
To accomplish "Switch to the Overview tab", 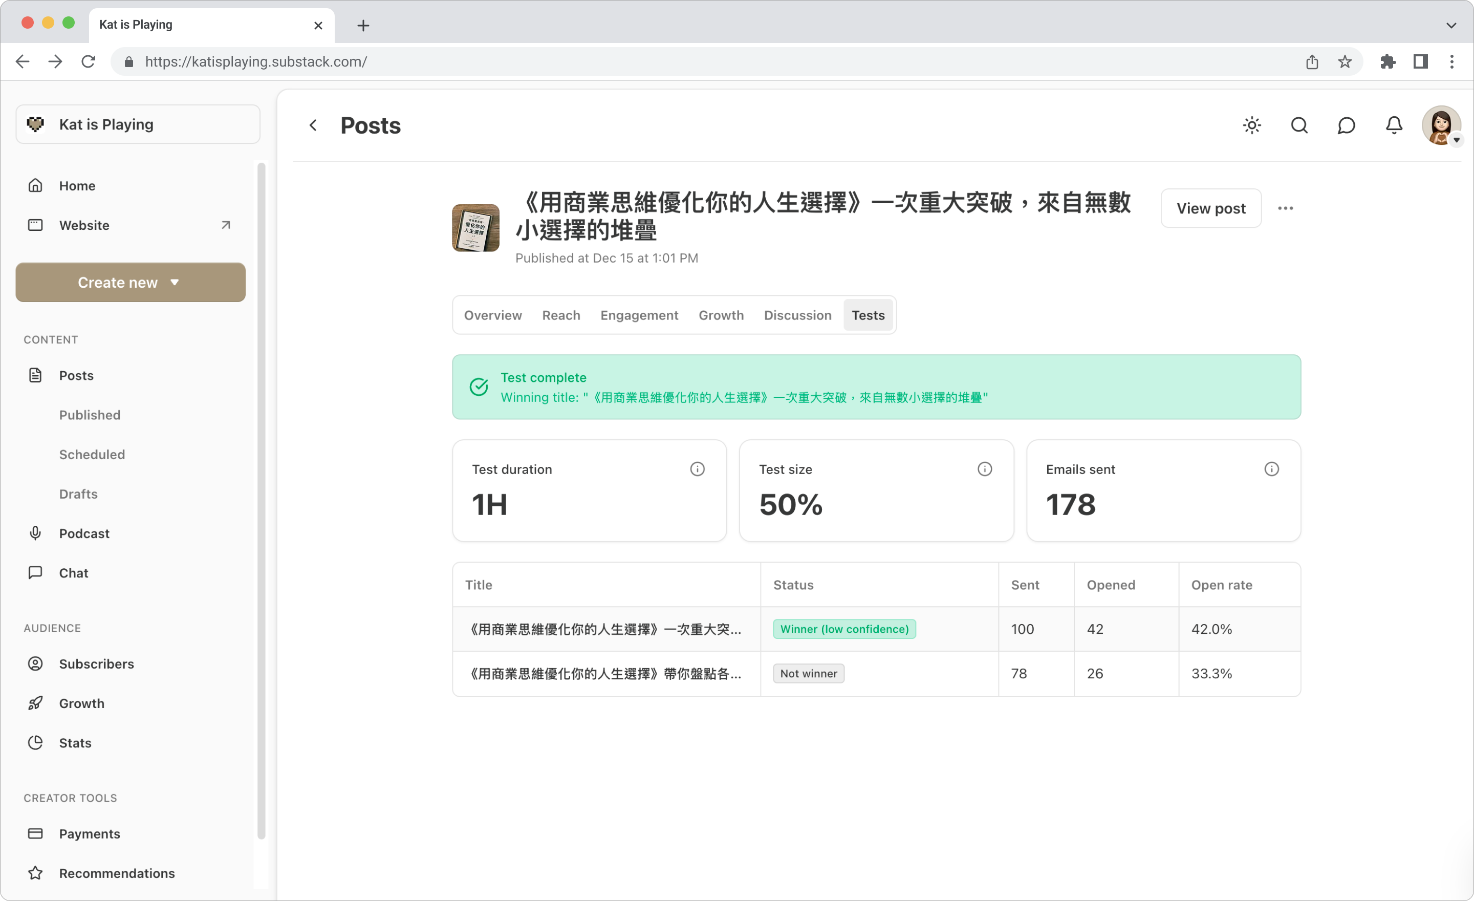I will click(x=492, y=315).
